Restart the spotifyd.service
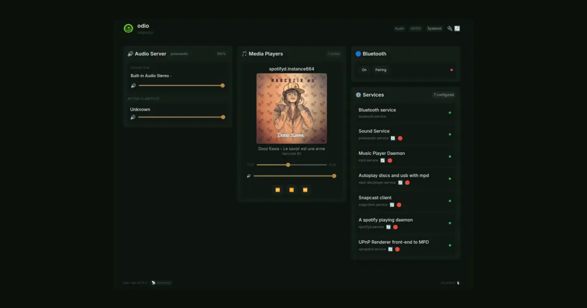 tap(388, 227)
